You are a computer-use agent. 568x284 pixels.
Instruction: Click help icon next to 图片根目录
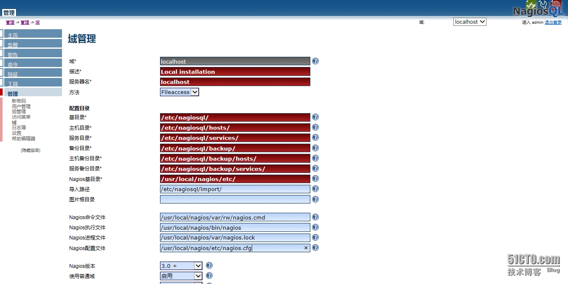click(315, 199)
